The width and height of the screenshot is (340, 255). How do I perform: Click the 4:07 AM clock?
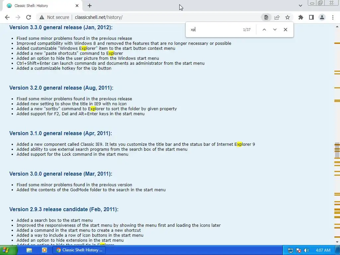click(x=323, y=250)
